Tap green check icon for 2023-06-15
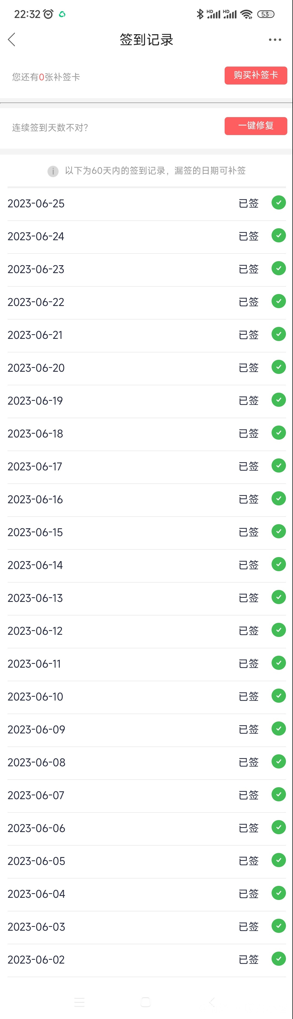The image size is (293, 1019). pos(278,531)
